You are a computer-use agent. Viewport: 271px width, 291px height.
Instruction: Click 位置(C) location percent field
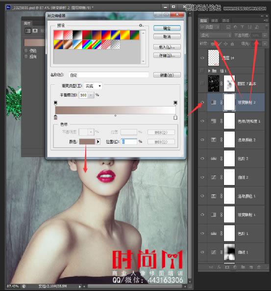pos(129,142)
